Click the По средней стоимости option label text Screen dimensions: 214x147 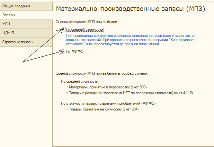(84, 29)
